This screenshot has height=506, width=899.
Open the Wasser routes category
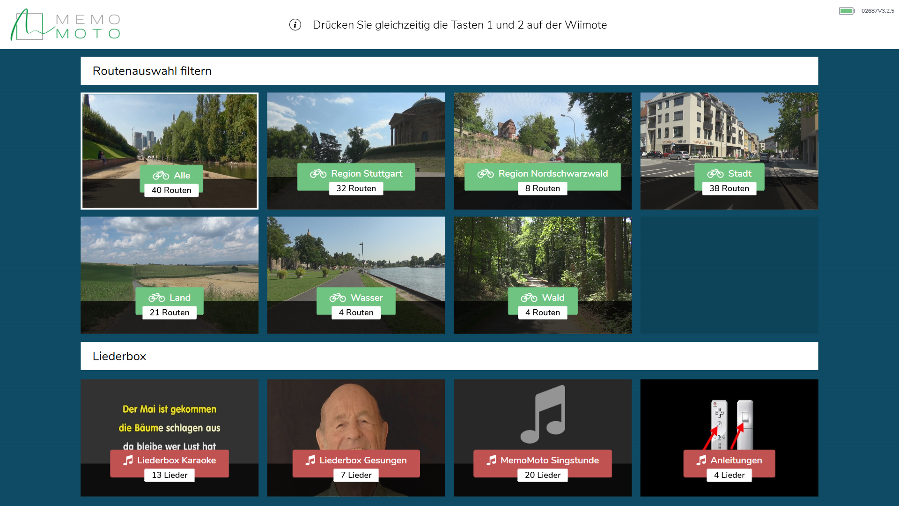(x=356, y=262)
